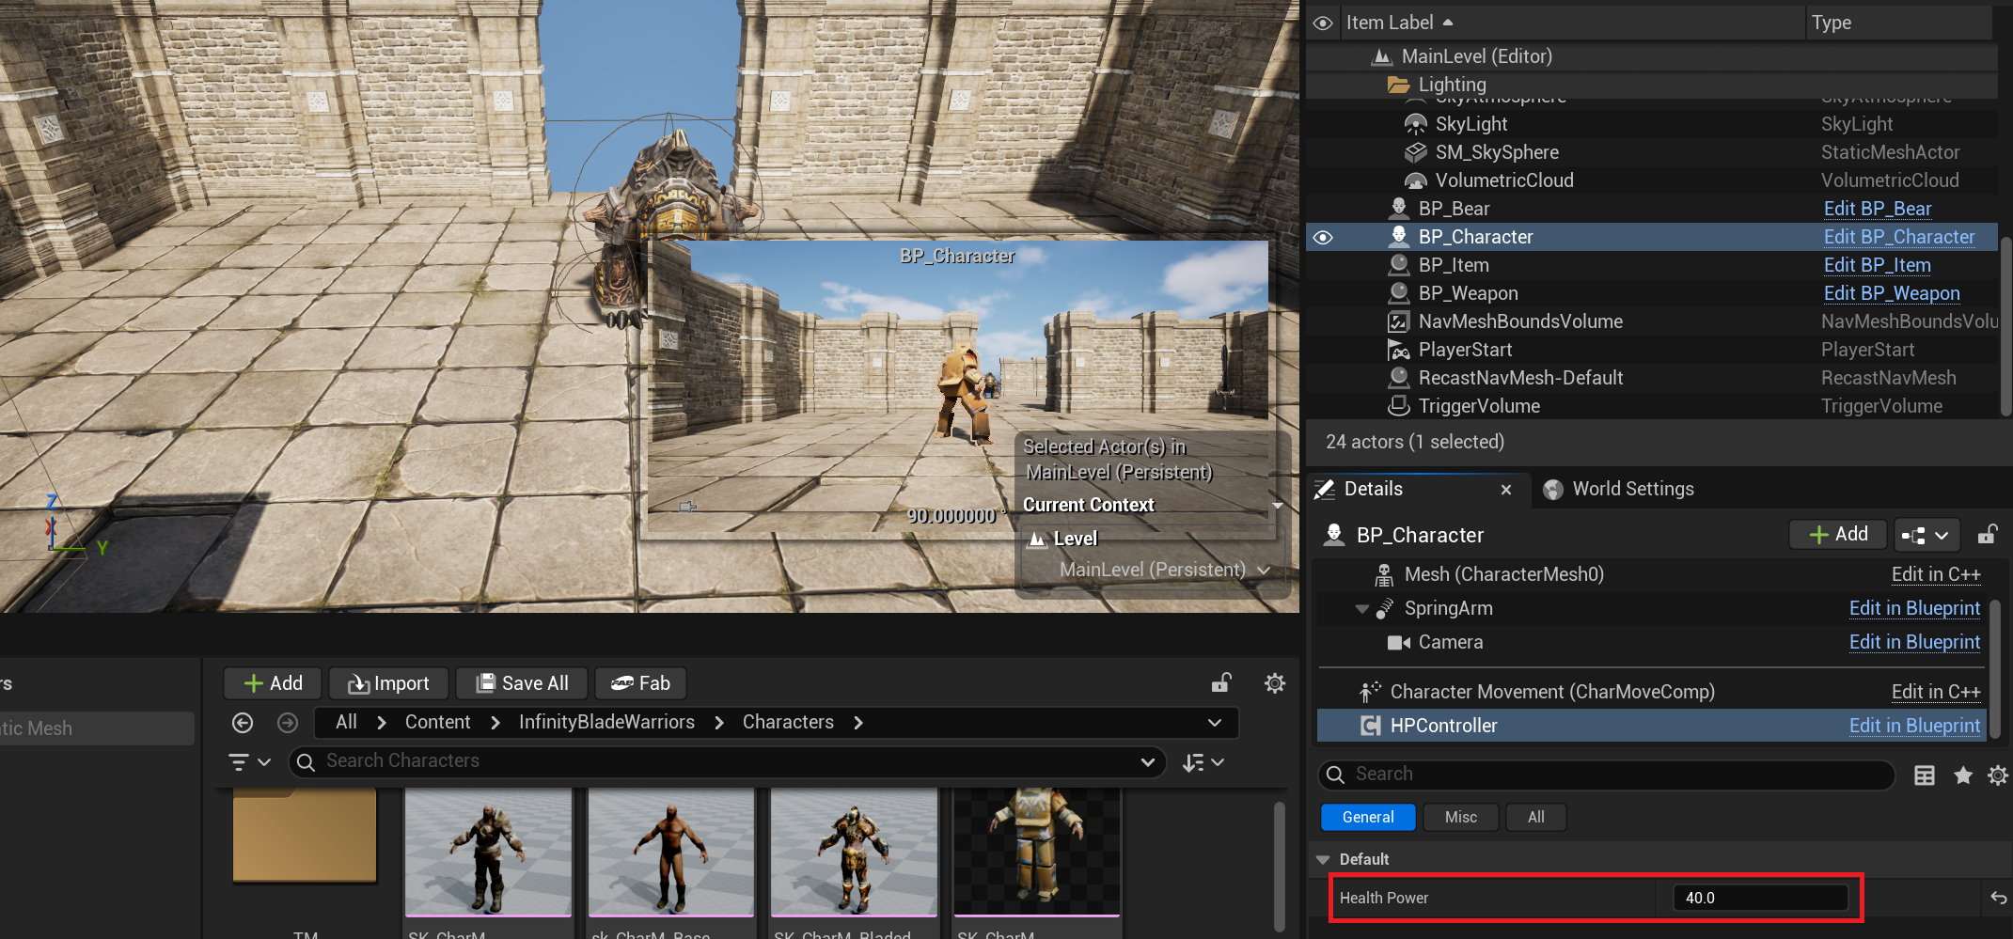Switch to the Details tab
2013x939 pixels.
(x=1373, y=489)
